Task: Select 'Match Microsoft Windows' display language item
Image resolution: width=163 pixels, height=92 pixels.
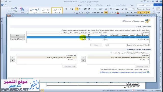Action: pyautogui.click(x=118, y=57)
